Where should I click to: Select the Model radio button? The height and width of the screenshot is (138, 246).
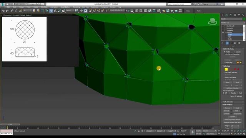(224, 52)
